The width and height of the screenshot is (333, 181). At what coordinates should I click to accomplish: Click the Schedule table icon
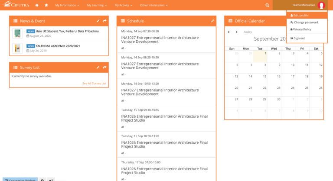123,21
